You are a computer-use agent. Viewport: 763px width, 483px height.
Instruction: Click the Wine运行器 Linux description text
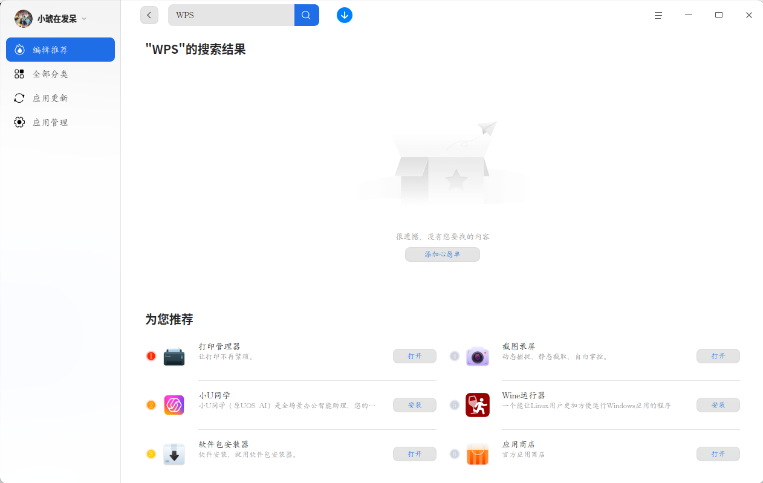click(x=586, y=406)
